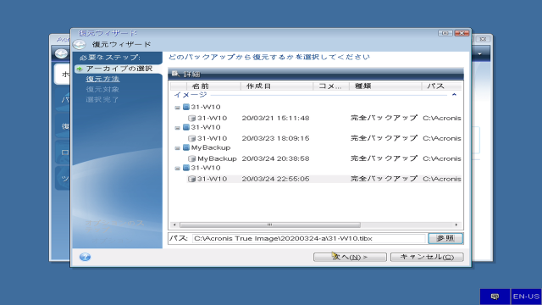Open help via the blue question mark icon
Viewport: 542px width, 305px height.
pos(85,257)
